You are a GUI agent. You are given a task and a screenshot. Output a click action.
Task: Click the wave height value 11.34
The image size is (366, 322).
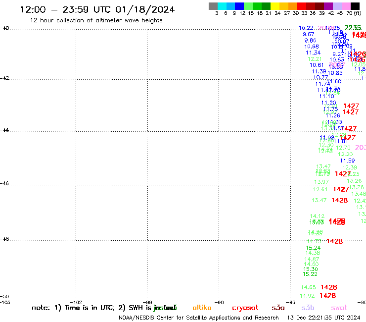pos(313,53)
